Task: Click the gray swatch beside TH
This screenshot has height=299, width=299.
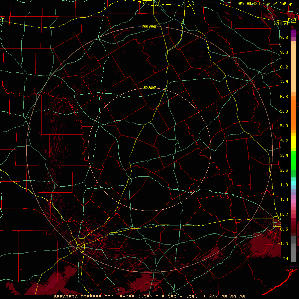Action: click(x=293, y=255)
